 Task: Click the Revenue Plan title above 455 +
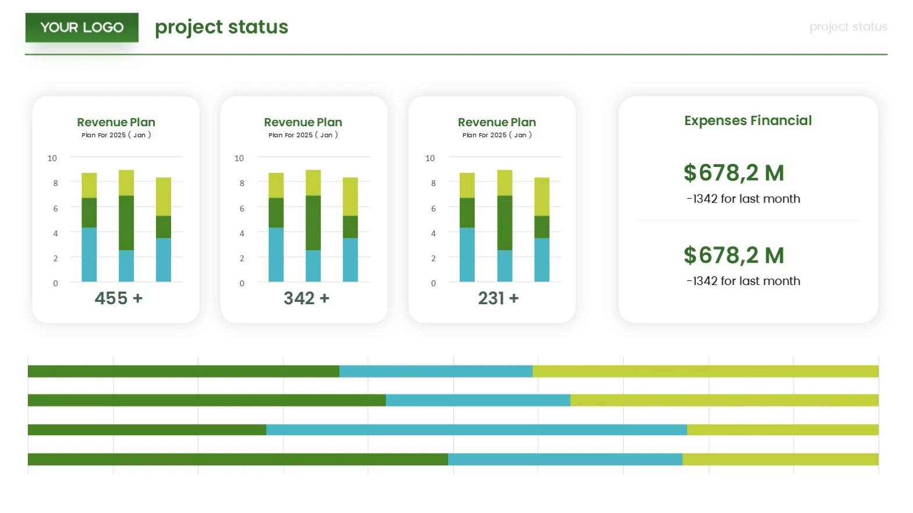point(116,122)
